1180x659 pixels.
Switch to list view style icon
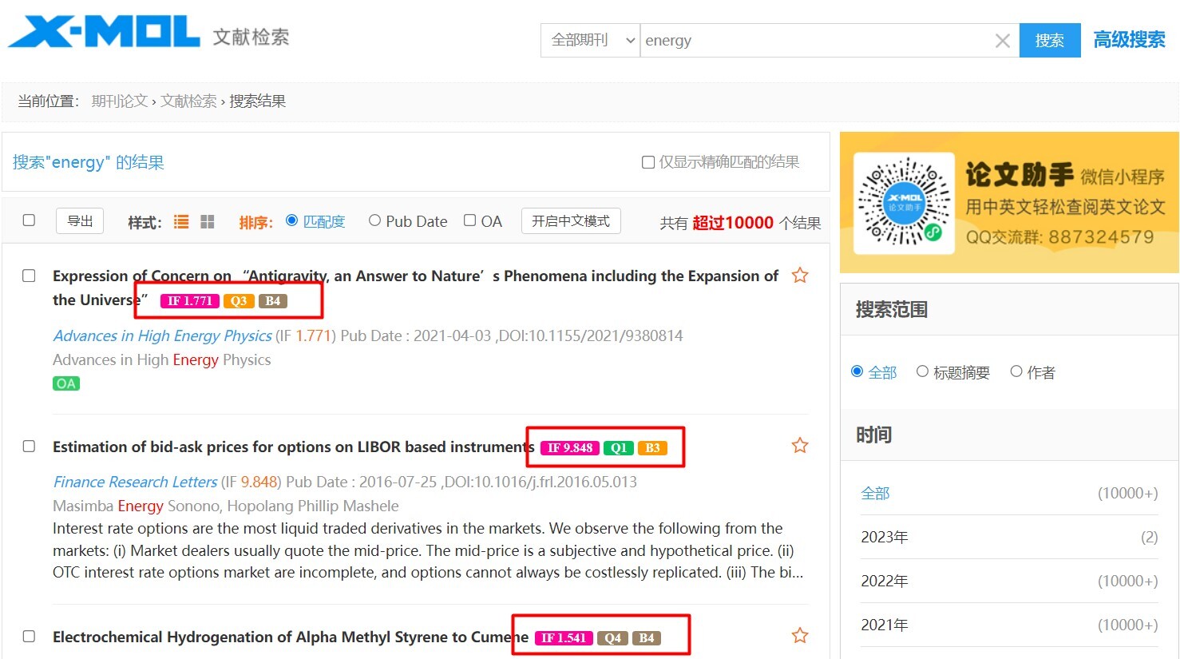tap(182, 222)
